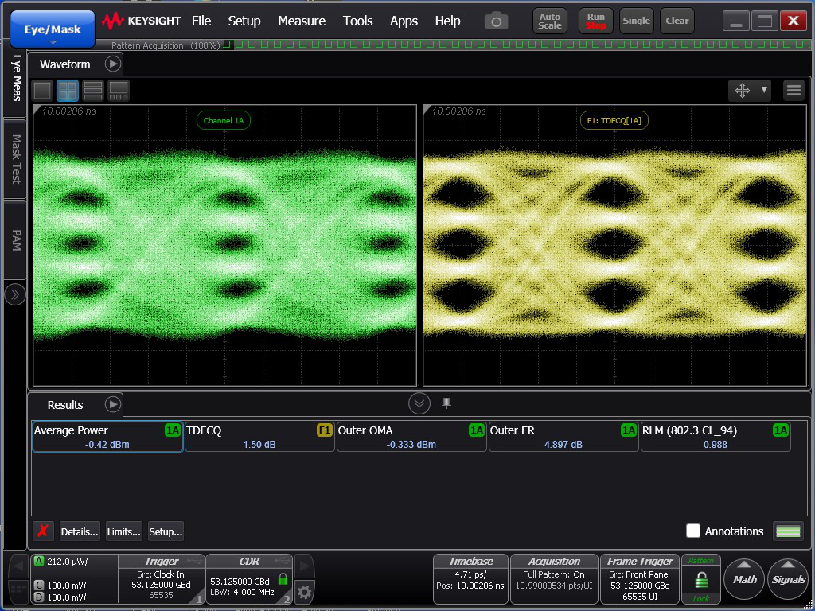815x611 pixels.
Task: Toggle the Annotations checkbox
Action: [x=693, y=531]
